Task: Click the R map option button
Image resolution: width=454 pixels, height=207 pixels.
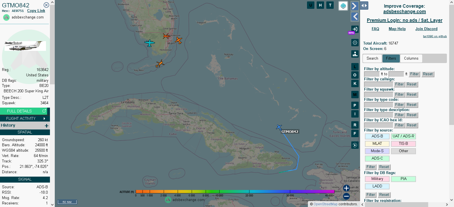Action: [x=355, y=125]
